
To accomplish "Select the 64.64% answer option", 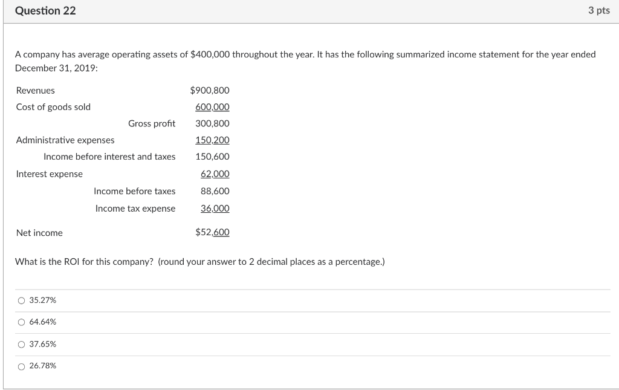I will 21,322.
